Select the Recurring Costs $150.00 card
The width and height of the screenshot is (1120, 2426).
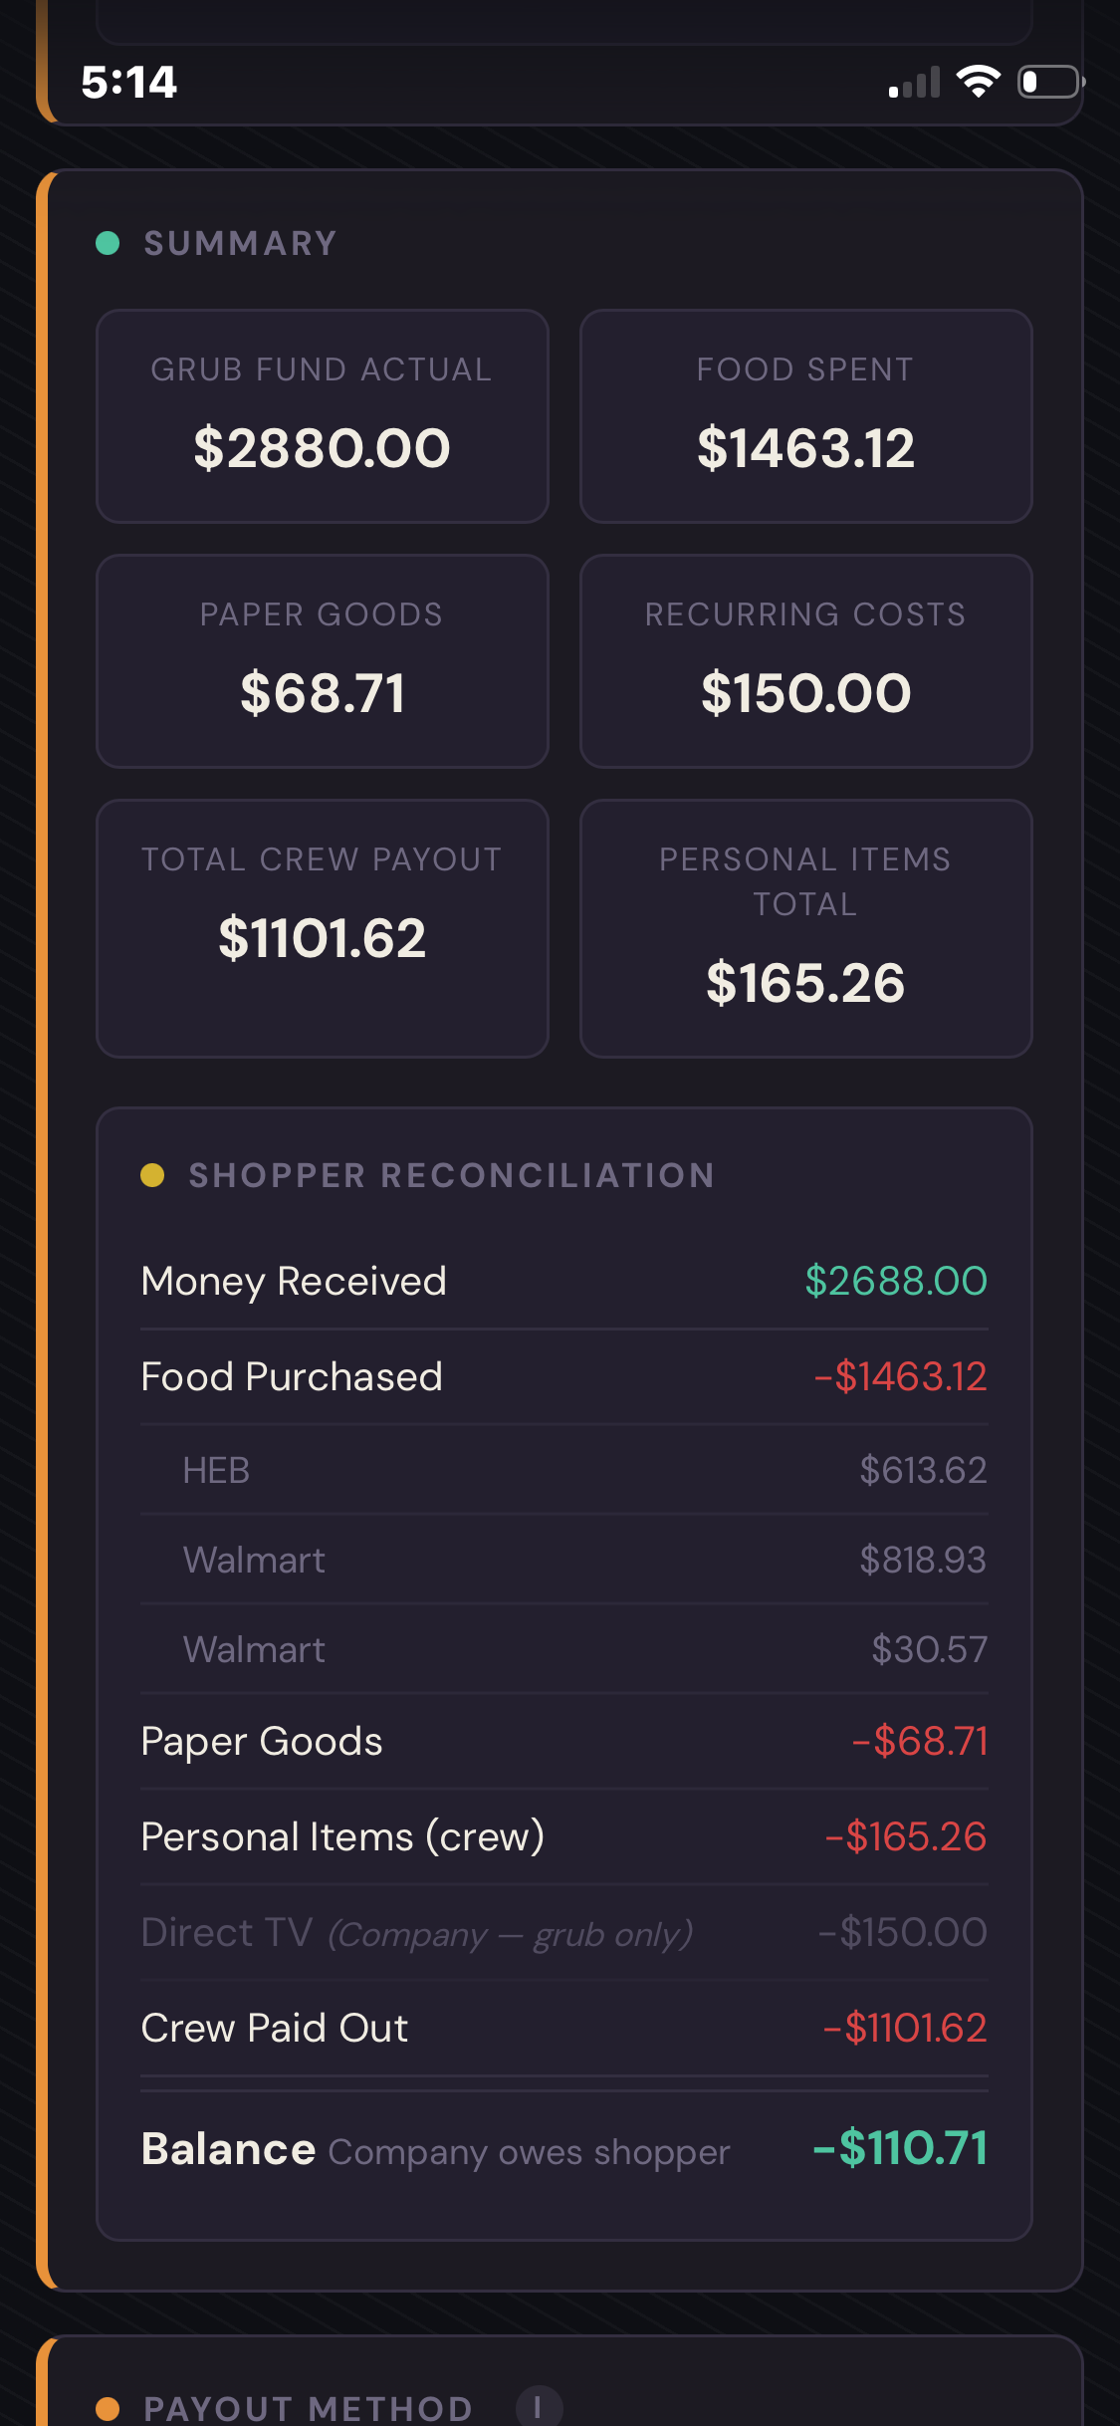[805, 661]
